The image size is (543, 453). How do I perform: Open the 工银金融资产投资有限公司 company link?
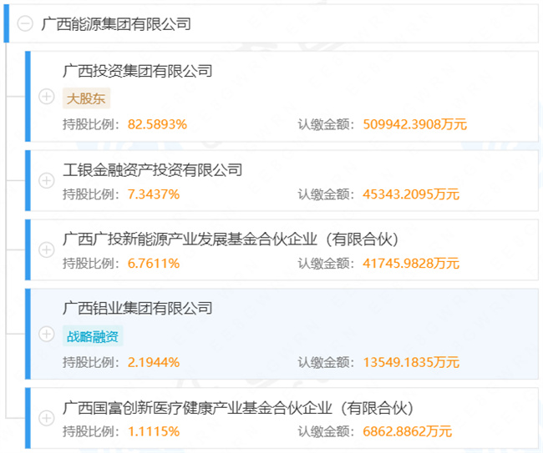click(152, 170)
